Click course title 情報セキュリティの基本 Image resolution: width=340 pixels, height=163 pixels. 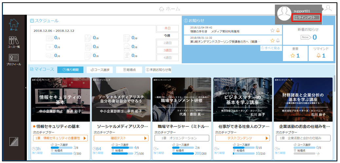(58, 126)
